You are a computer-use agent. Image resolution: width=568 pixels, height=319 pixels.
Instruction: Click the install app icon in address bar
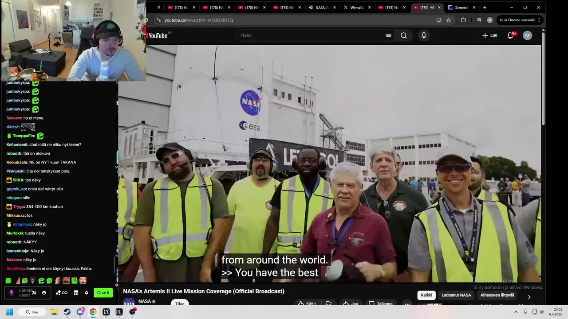pos(439,20)
